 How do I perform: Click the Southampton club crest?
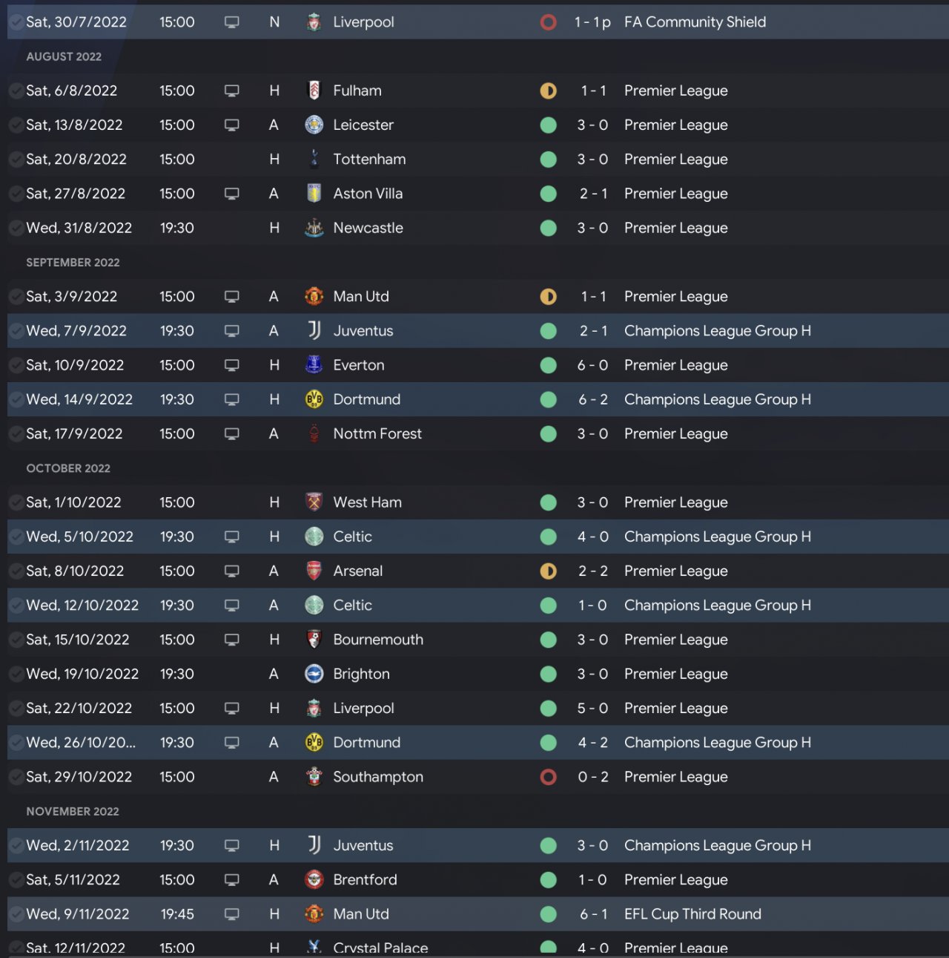[x=314, y=777]
